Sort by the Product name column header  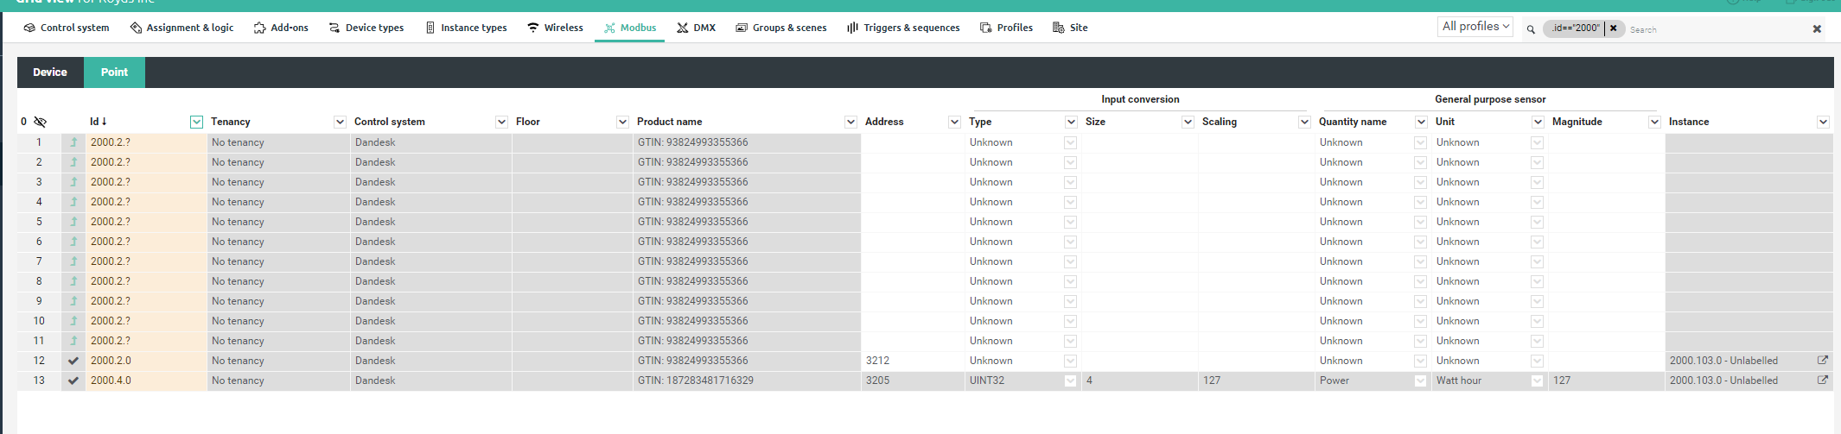tap(670, 122)
